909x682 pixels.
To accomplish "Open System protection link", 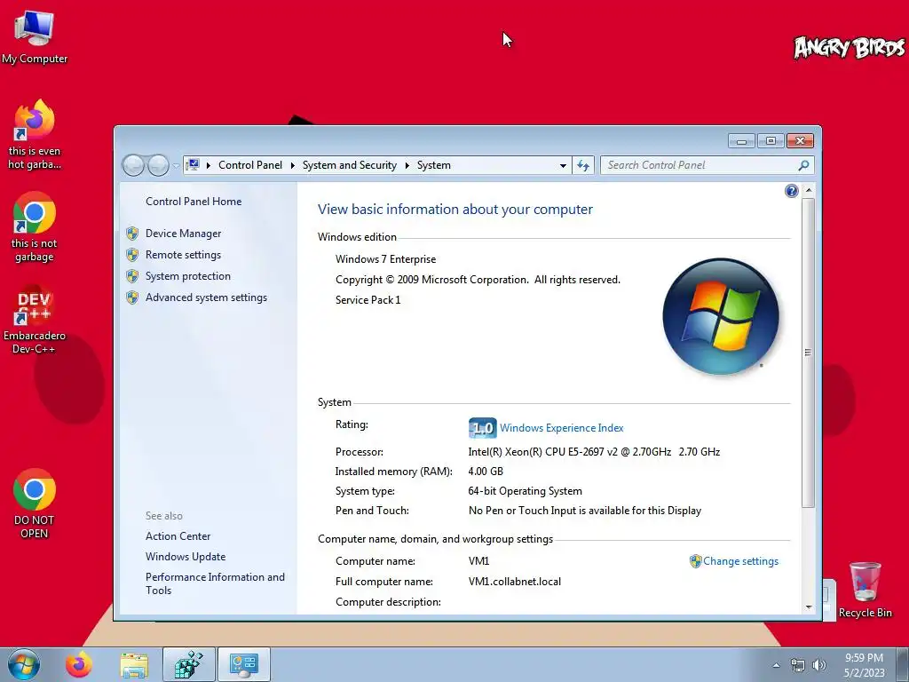I will (x=188, y=276).
